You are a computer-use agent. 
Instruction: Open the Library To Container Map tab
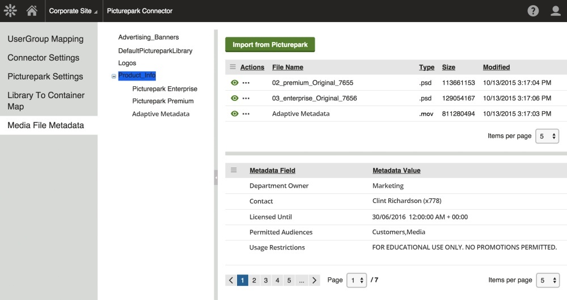(x=46, y=101)
